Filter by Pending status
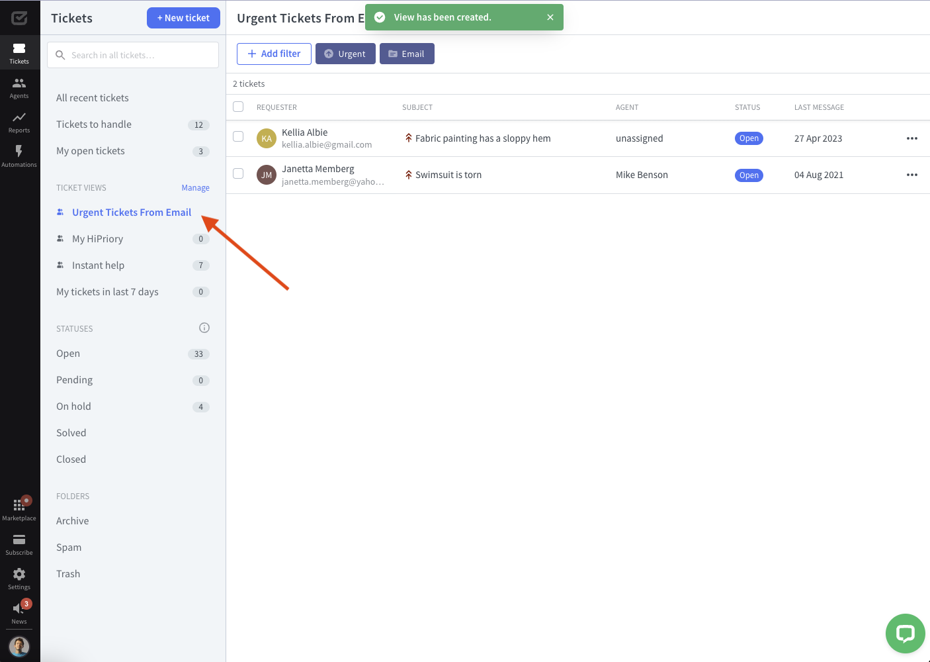 (x=133, y=380)
